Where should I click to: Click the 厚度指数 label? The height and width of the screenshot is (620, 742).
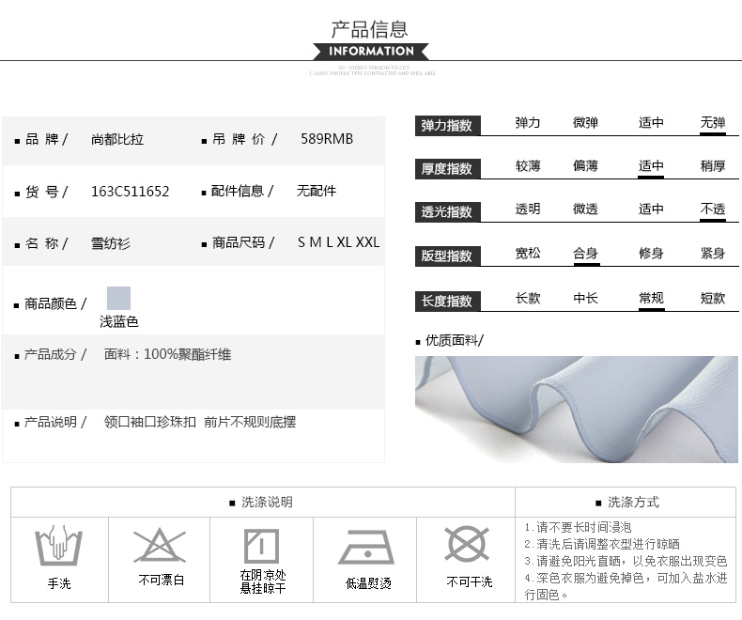(x=447, y=169)
